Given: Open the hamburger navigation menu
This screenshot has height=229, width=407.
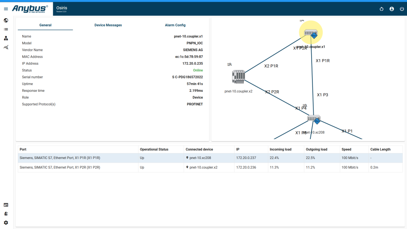Looking at the screenshot, I should pyautogui.click(x=6, y=9).
